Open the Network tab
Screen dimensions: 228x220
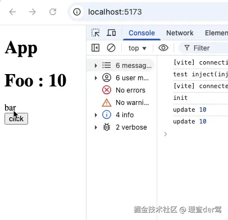click(180, 33)
